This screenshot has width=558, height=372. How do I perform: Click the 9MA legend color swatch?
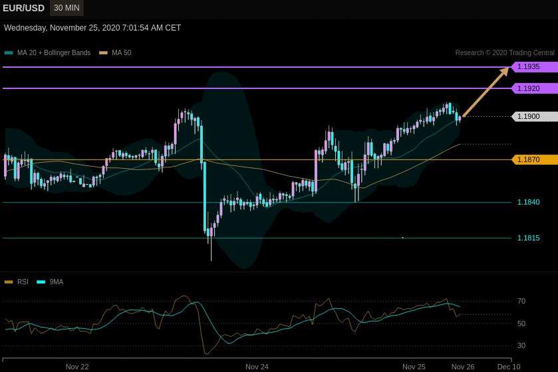[41, 282]
